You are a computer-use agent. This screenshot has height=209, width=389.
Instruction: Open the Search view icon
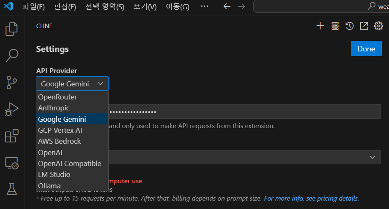click(x=12, y=55)
